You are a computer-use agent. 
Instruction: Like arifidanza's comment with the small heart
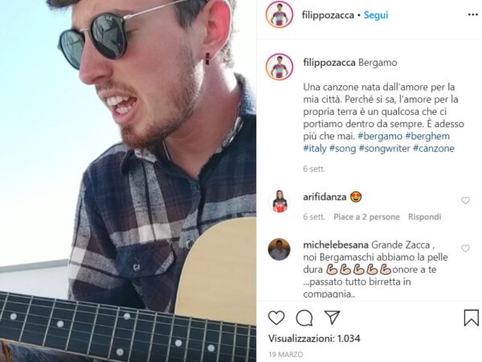point(465,200)
